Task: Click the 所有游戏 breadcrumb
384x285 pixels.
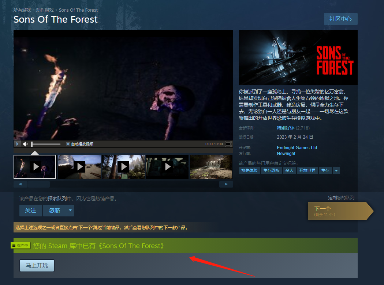Action: coord(22,10)
